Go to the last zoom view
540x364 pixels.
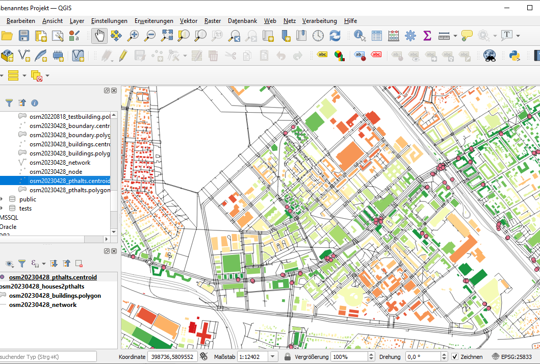point(234,36)
